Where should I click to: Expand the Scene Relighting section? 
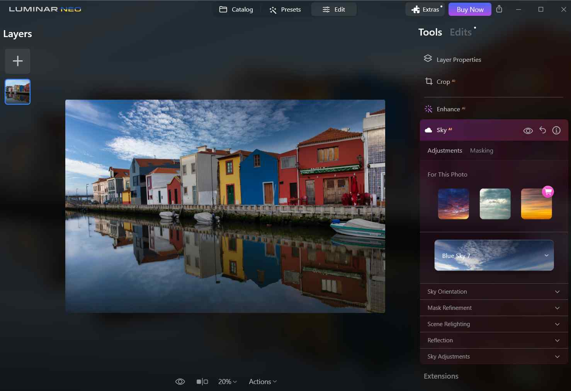493,324
